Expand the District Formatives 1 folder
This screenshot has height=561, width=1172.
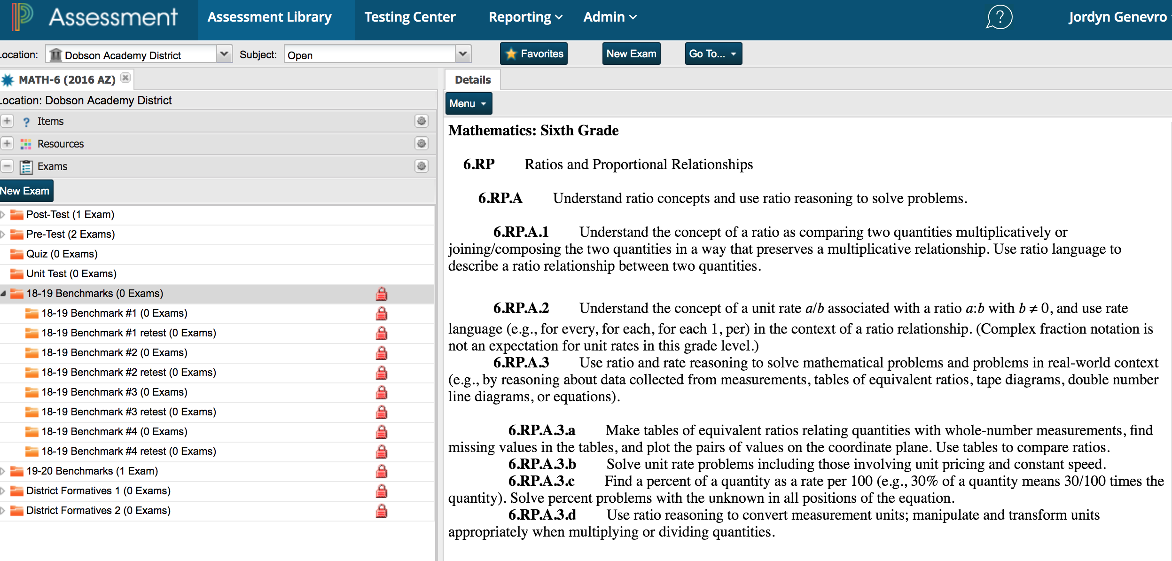2,491
